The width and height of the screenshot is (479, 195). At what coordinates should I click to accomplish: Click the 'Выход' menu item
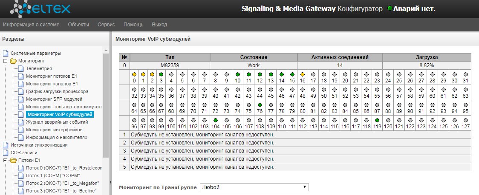[159, 25]
